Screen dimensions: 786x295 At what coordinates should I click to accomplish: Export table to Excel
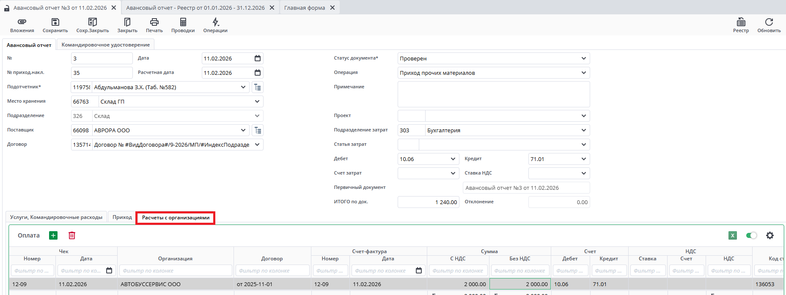point(733,235)
